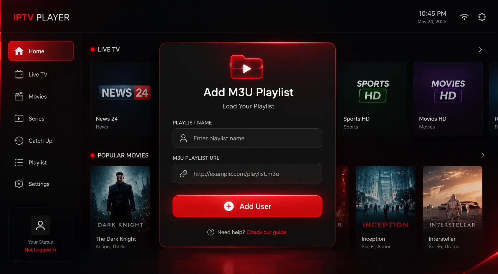Open settings via top-right gear icon
The image size is (498, 274).
coord(482,17)
